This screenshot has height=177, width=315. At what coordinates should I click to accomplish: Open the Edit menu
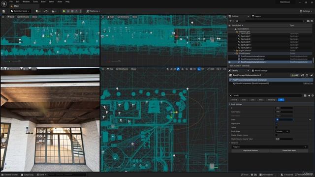[x=18, y=1]
